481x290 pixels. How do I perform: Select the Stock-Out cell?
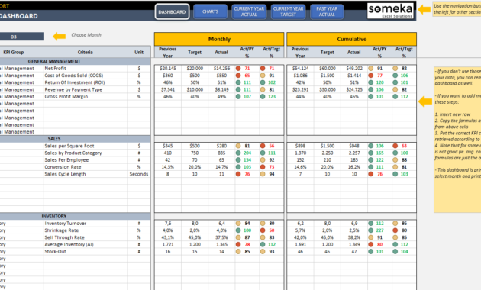click(86, 252)
